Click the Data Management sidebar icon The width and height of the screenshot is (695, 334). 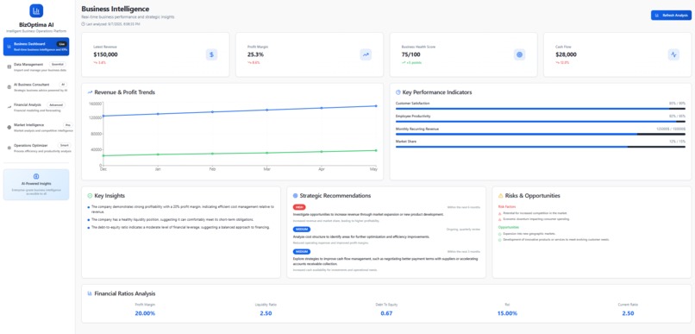9,67
